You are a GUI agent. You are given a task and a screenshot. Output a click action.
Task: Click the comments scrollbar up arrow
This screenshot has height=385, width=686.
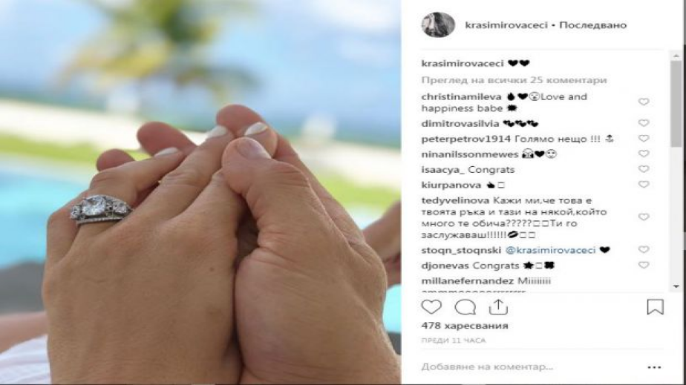tap(676, 56)
